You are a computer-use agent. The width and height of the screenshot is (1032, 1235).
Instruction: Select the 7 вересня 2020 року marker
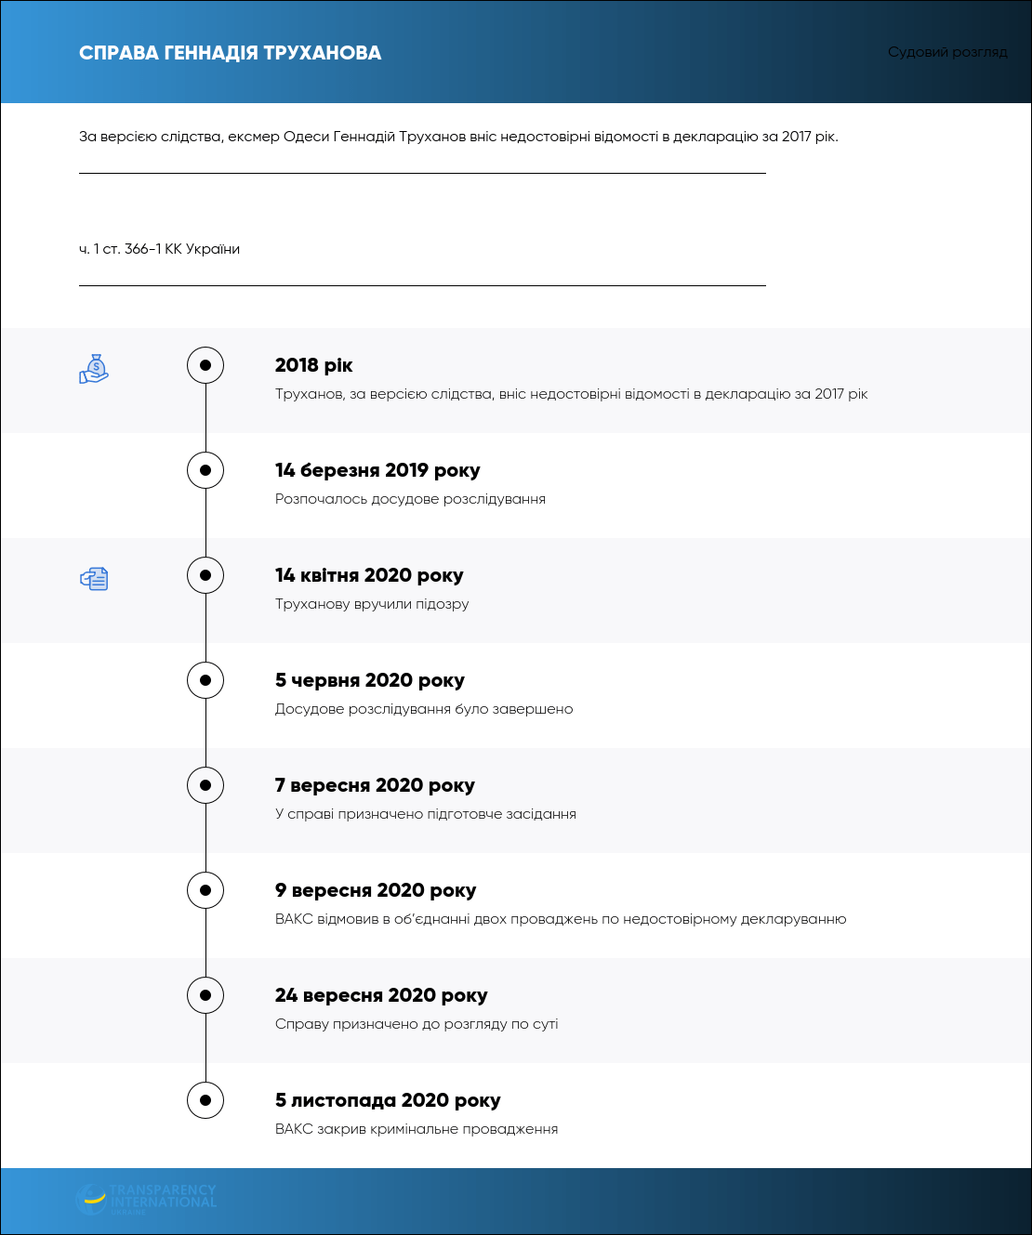point(205,785)
